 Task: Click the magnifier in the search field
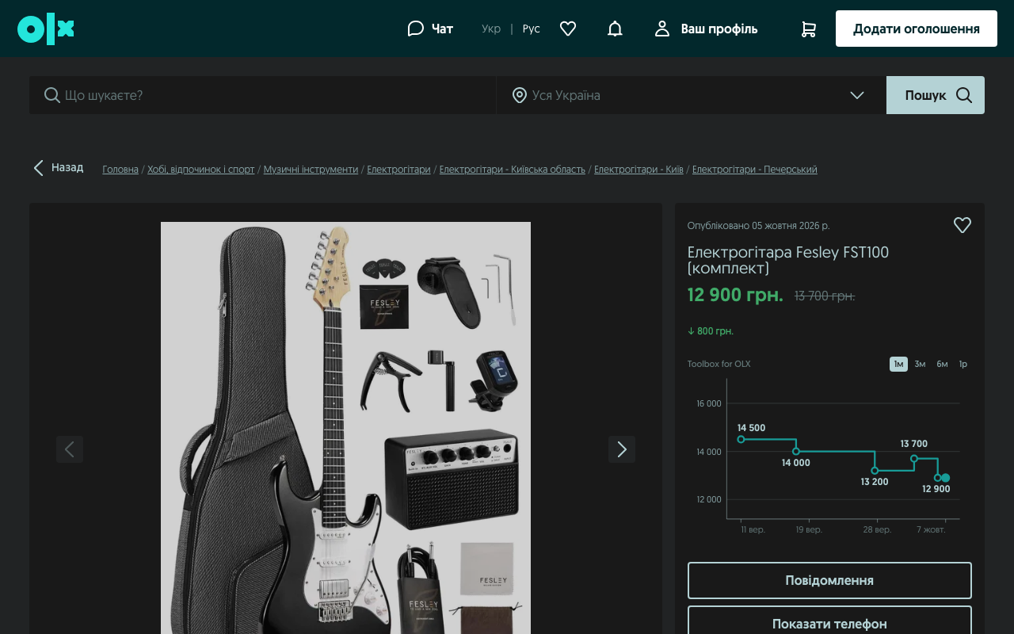click(x=52, y=95)
